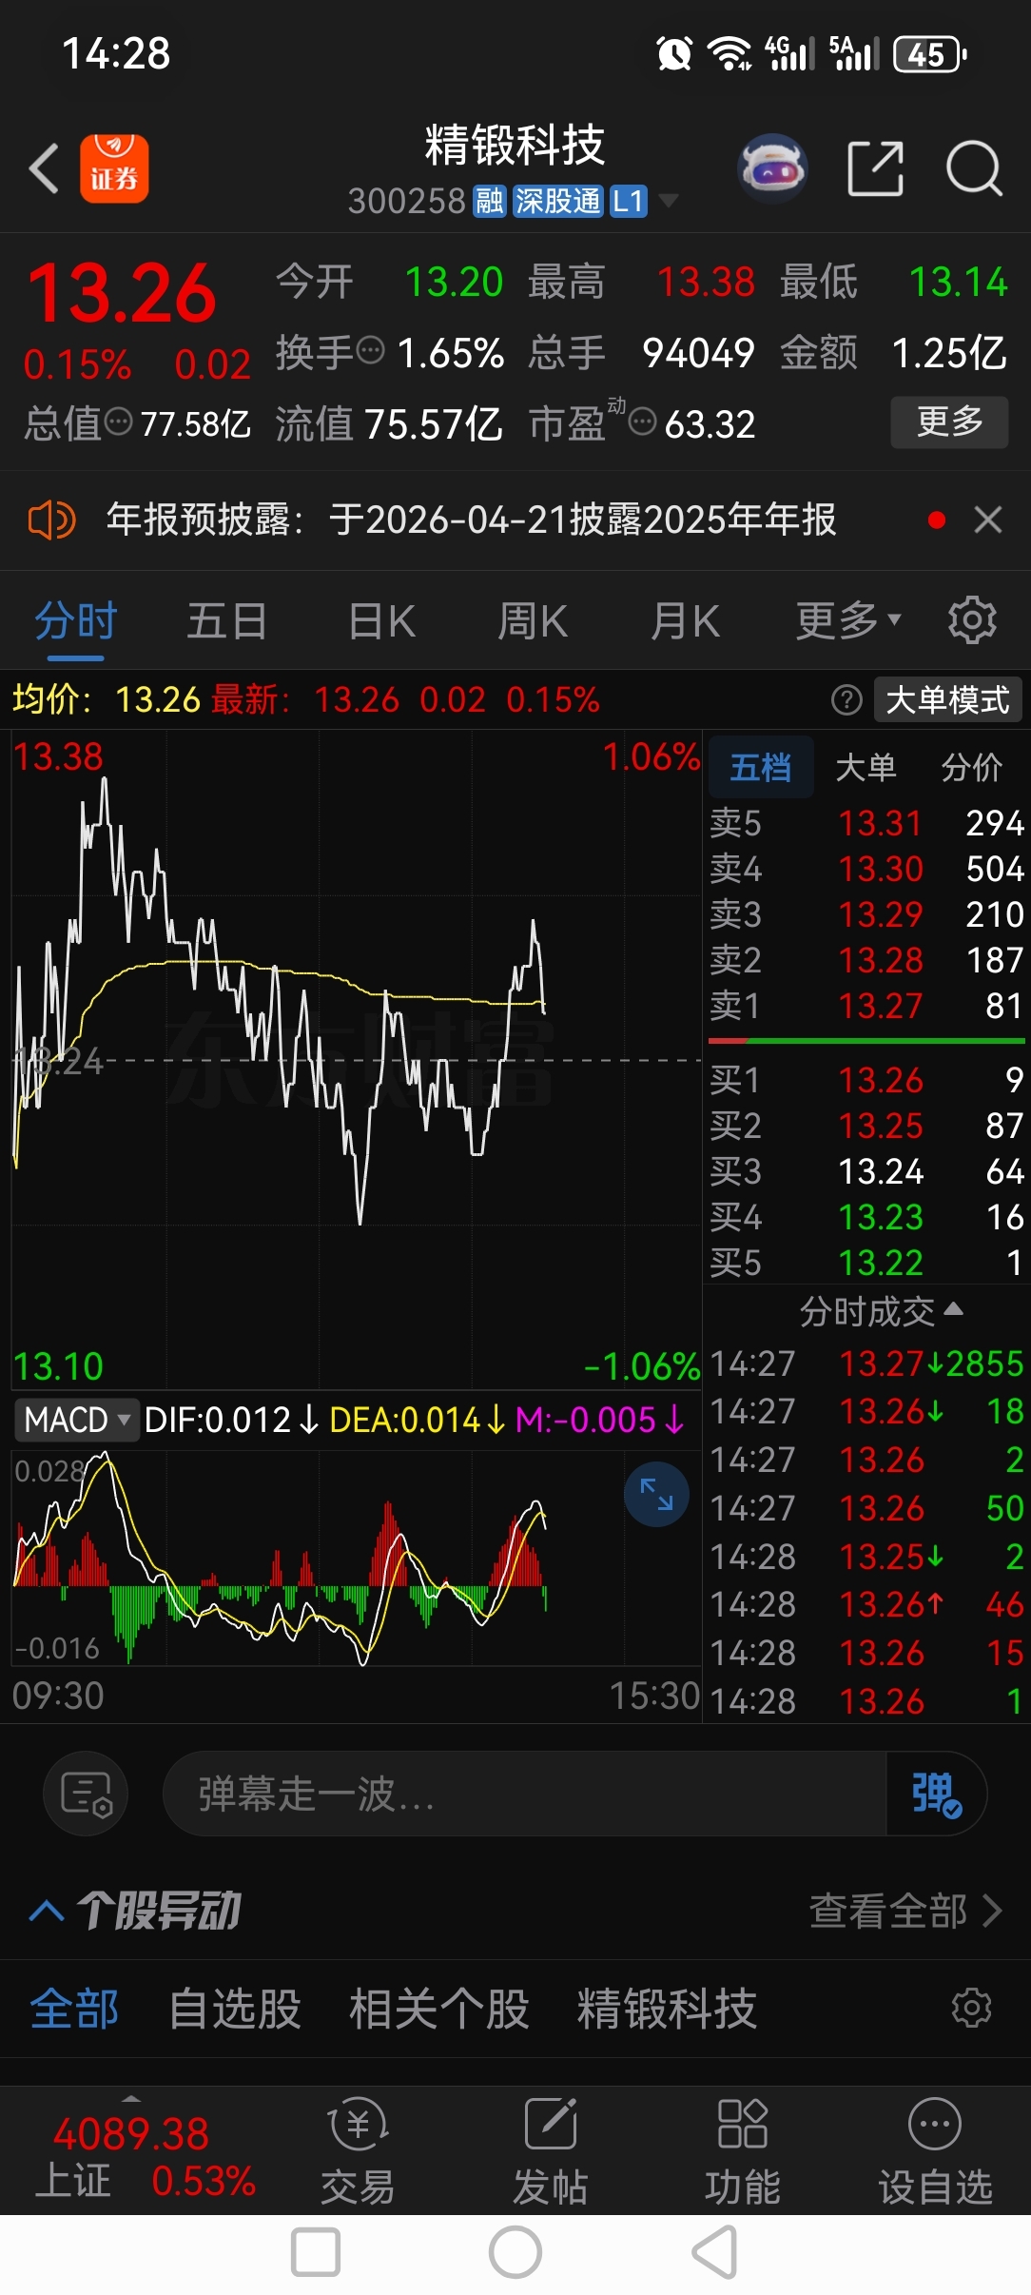This screenshot has height=2295, width=1031.
Task: Tap the 14:27 13.27 2855 trade row
Action: pos(866,1363)
